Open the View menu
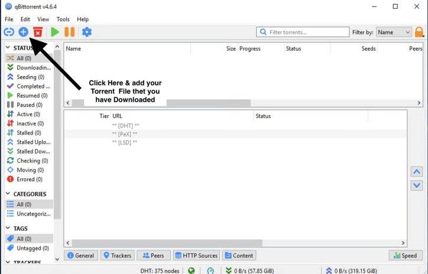Screen dimensions: 428x274 pos(43,19)
